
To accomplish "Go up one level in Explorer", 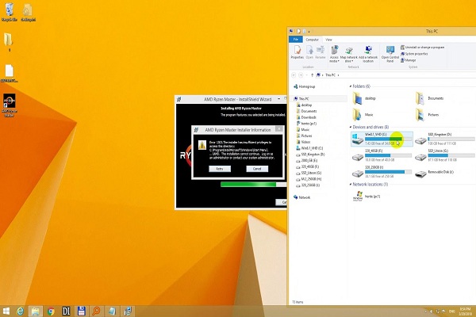I will click(x=312, y=75).
